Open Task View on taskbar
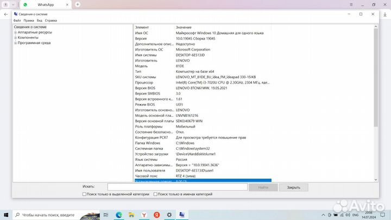 coord(106,215)
